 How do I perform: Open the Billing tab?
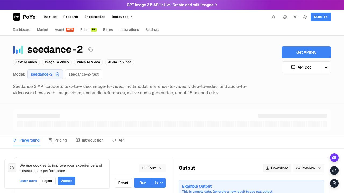click(108, 30)
